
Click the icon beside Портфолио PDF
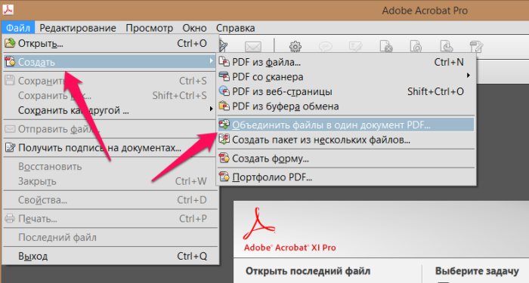click(224, 177)
